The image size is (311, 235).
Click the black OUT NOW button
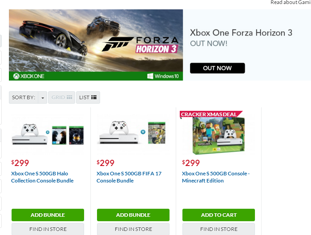218,68
